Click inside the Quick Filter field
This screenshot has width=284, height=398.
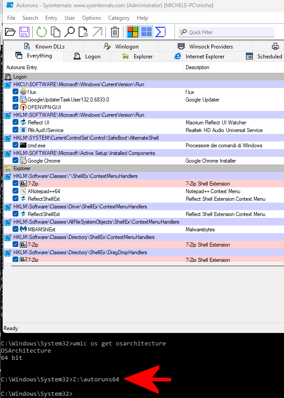[226, 32]
